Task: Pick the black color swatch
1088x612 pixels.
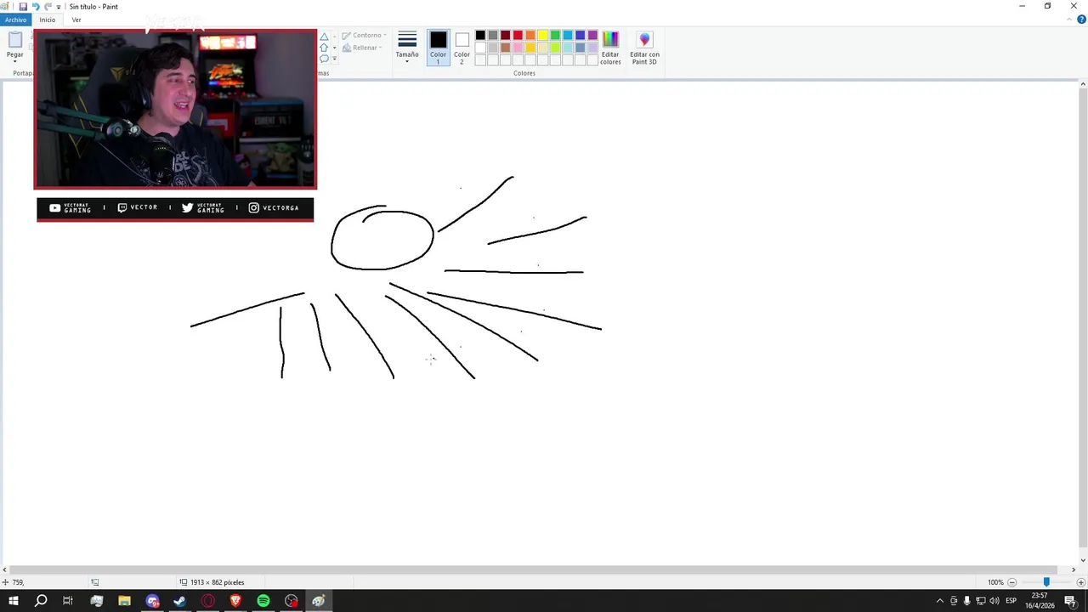Action: click(480, 36)
